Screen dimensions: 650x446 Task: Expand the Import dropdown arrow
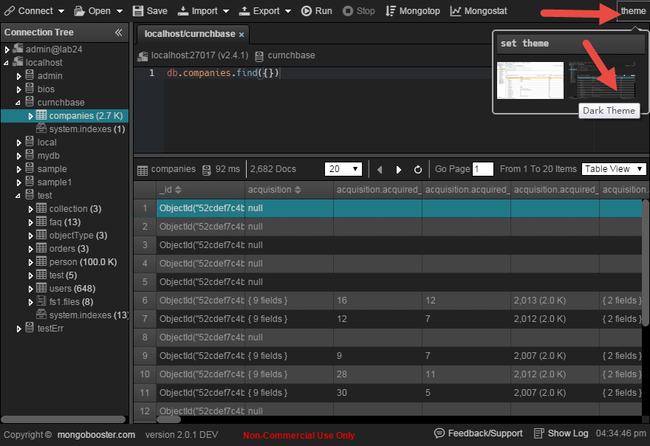pos(226,11)
